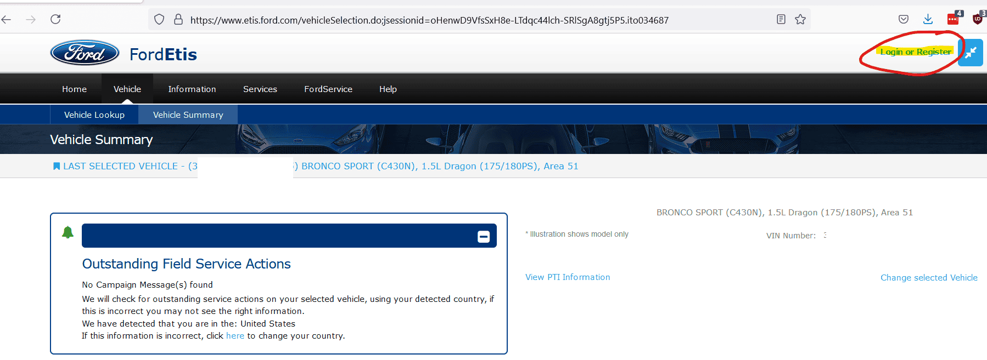
Task: Reload the current page
Action: pos(55,20)
